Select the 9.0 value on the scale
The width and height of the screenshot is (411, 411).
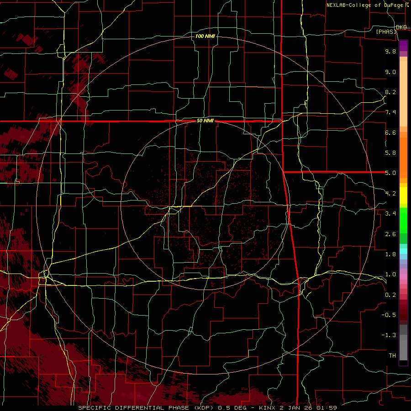click(390, 72)
